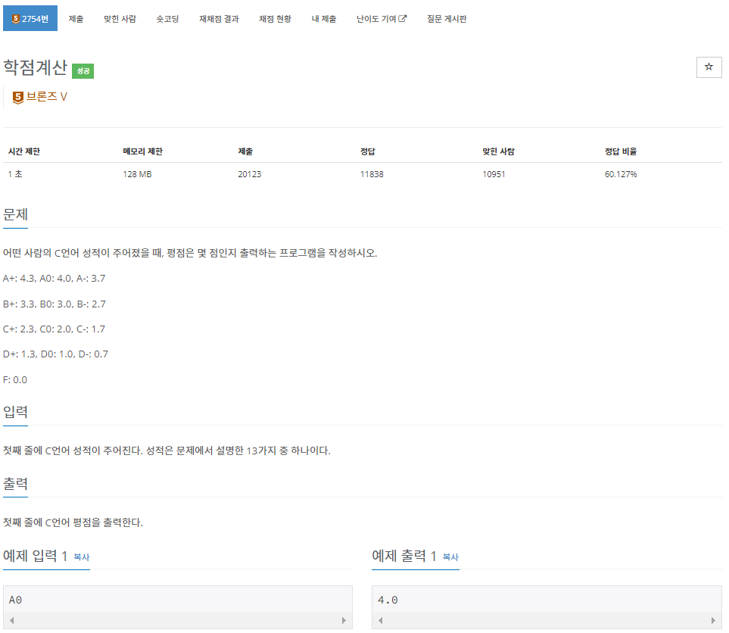729x633 pixels.
Task: Click the 브론즈 V difficulty label
Action: [x=46, y=97]
